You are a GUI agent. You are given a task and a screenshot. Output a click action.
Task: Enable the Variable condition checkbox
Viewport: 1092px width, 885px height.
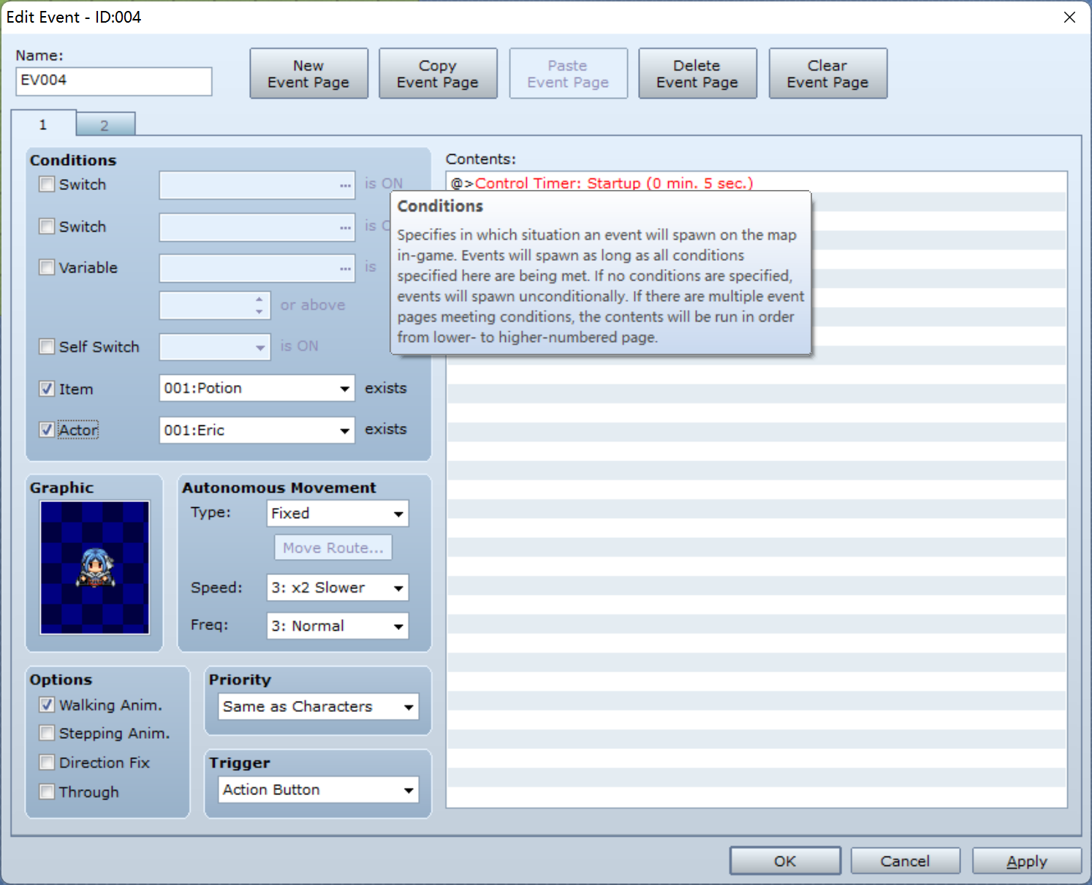click(47, 267)
